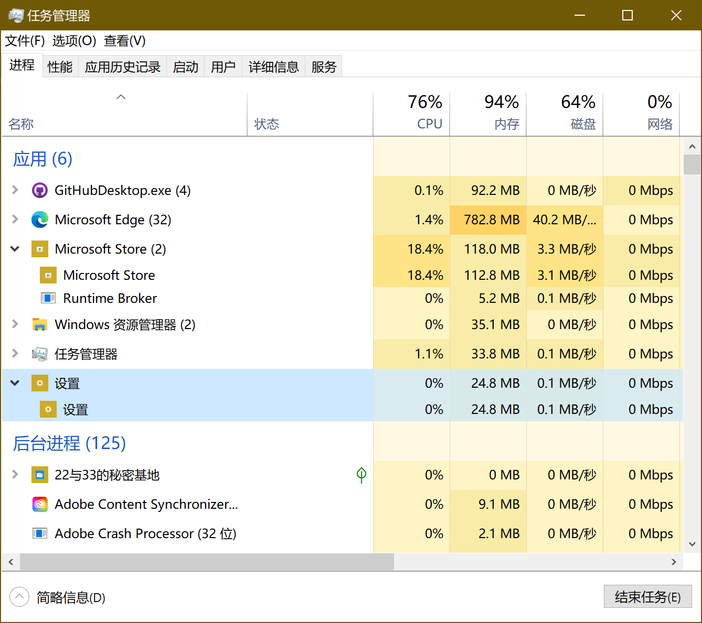702x623 pixels.
Task: Click the Runtime Broker icon
Action: (x=48, y=298)
